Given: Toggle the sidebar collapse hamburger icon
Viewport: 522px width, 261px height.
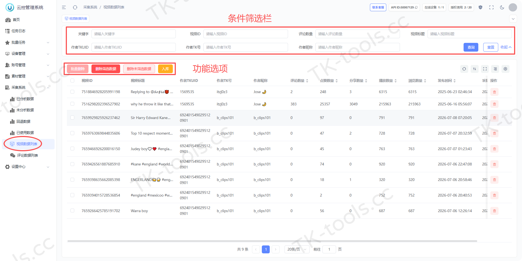Looking at the screenshot, I should [64, 7].
